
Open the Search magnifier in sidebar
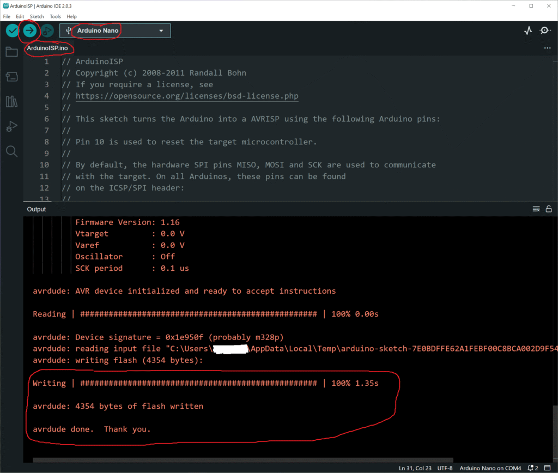click(11, 151)
